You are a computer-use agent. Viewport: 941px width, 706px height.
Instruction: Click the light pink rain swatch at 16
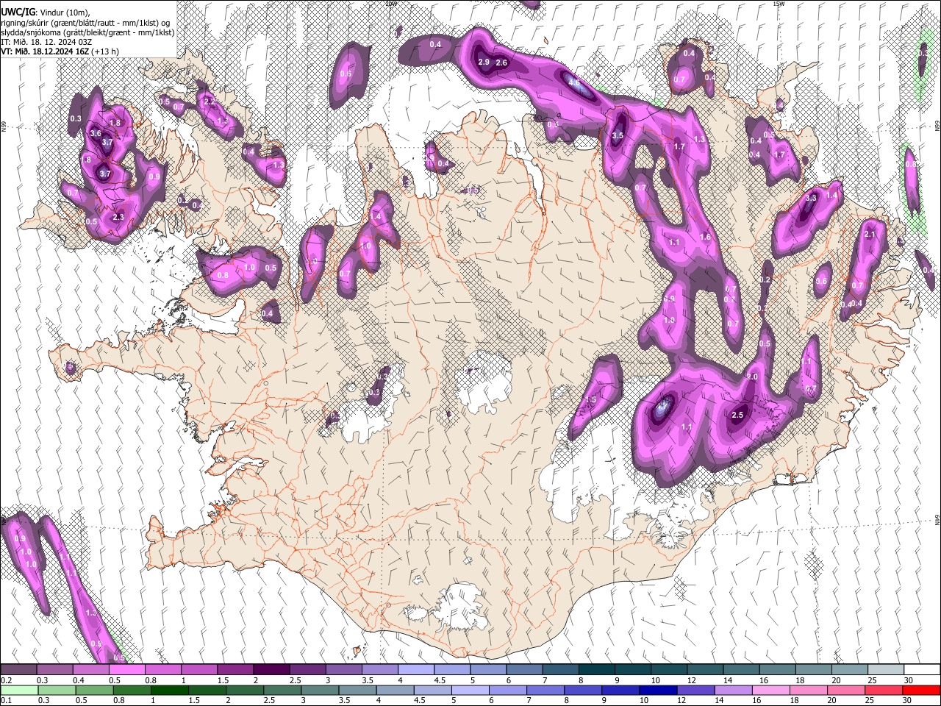click(773, 690)
